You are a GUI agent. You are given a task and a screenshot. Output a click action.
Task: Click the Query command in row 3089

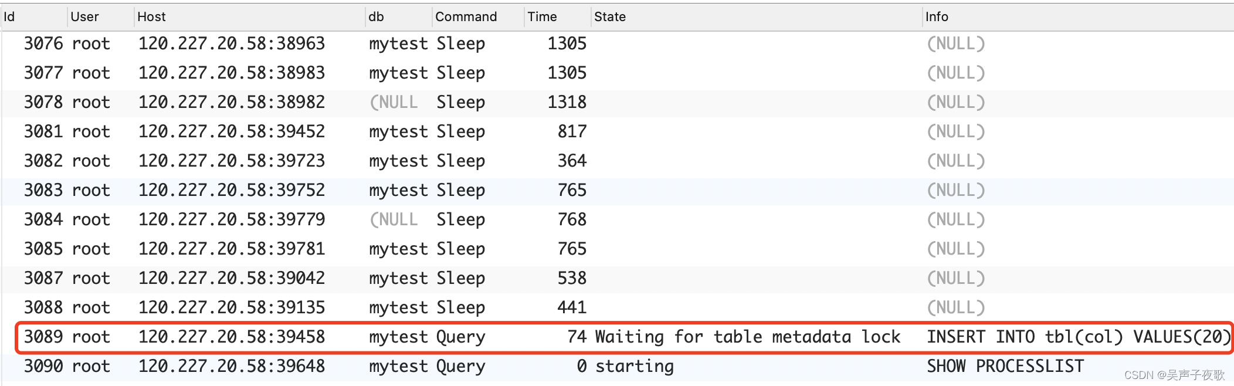pyautogui.click(x=461, y=338)
